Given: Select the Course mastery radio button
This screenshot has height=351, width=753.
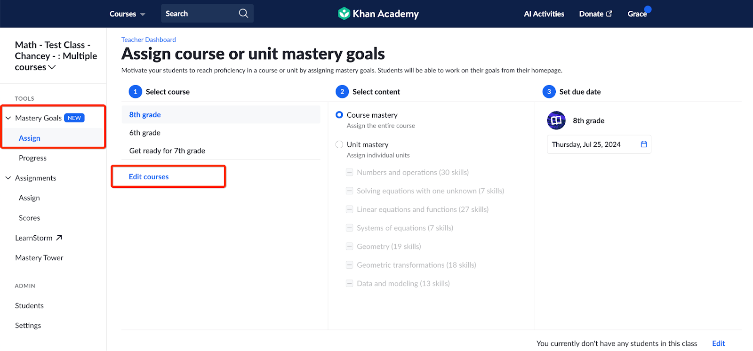Looking at the screenshot, I should [x=339, y=115].
